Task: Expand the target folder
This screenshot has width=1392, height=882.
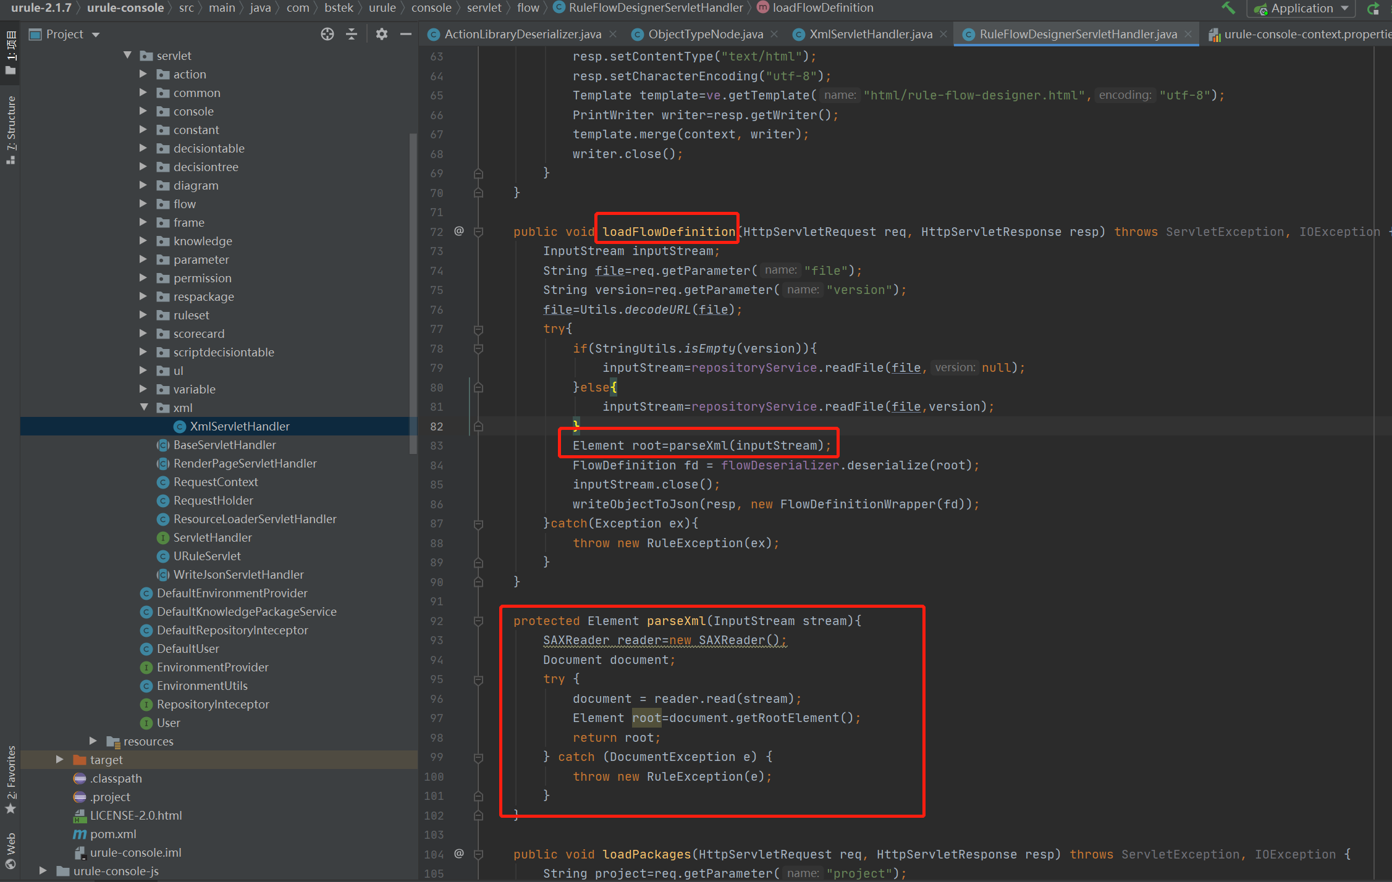Action: (59, 760)
